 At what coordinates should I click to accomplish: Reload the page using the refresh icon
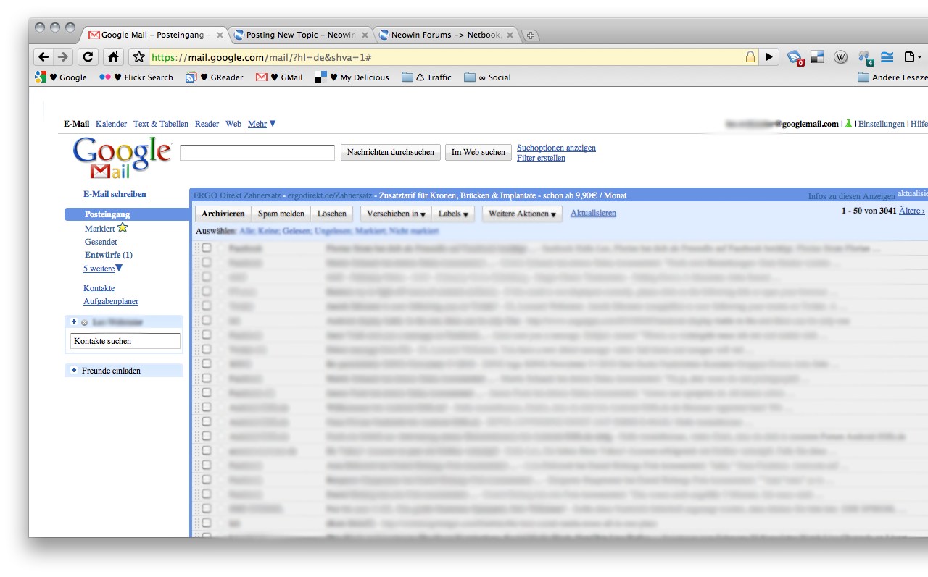tap(87, 56)
